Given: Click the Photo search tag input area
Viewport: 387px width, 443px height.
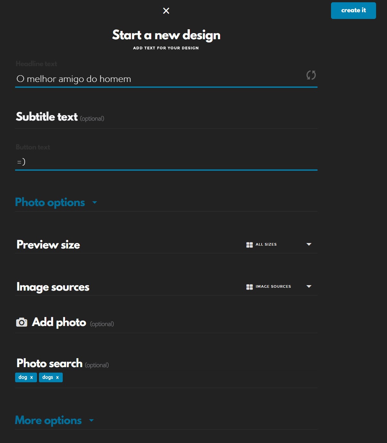Looking at the screenshot, I should coord(190,377).
